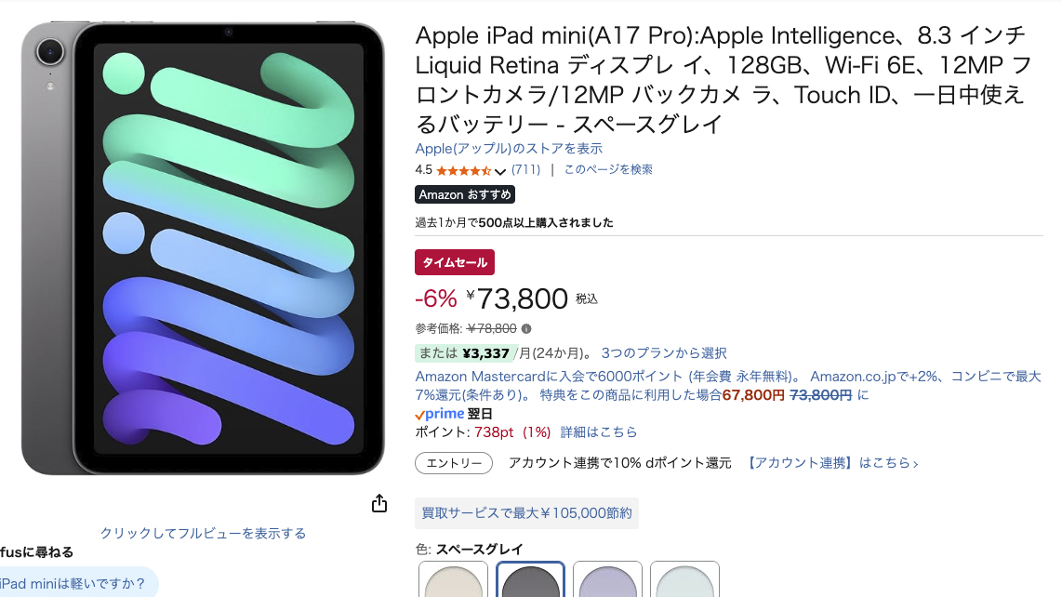The height and width of the screenshot is (597, 1062).
Task: Click the share icon below product image
Action: [x=379, y=503]
